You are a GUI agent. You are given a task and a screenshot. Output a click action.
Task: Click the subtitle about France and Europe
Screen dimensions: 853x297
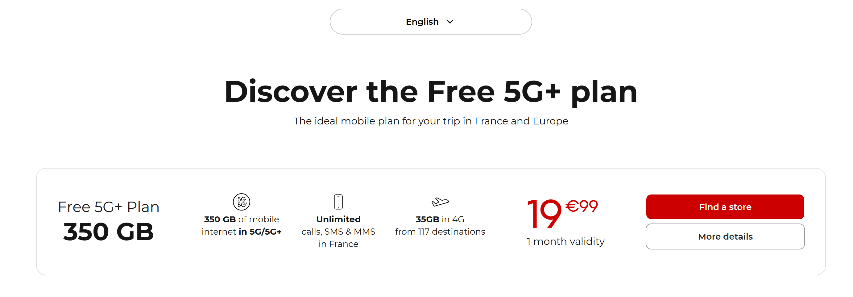430,121
